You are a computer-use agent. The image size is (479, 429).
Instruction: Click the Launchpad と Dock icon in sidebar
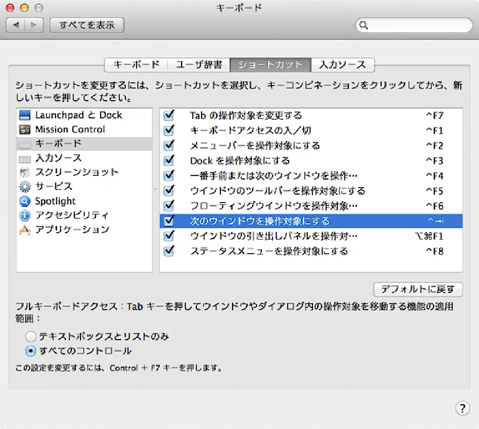point(25,115)
